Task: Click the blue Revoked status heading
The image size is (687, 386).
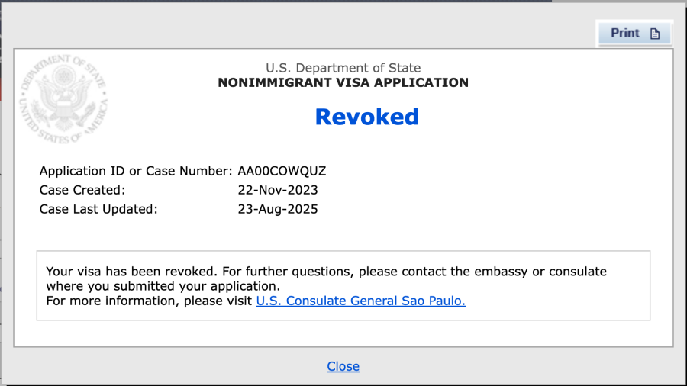Action: 366,117
